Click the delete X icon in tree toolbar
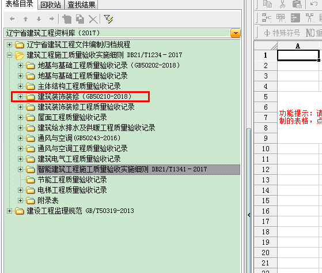The width and height of the screenshot is (322, 273). (x=93, y=20)
